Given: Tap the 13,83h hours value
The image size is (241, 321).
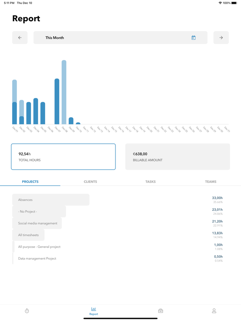Looking at the screenshot, I should coord(217,233).
